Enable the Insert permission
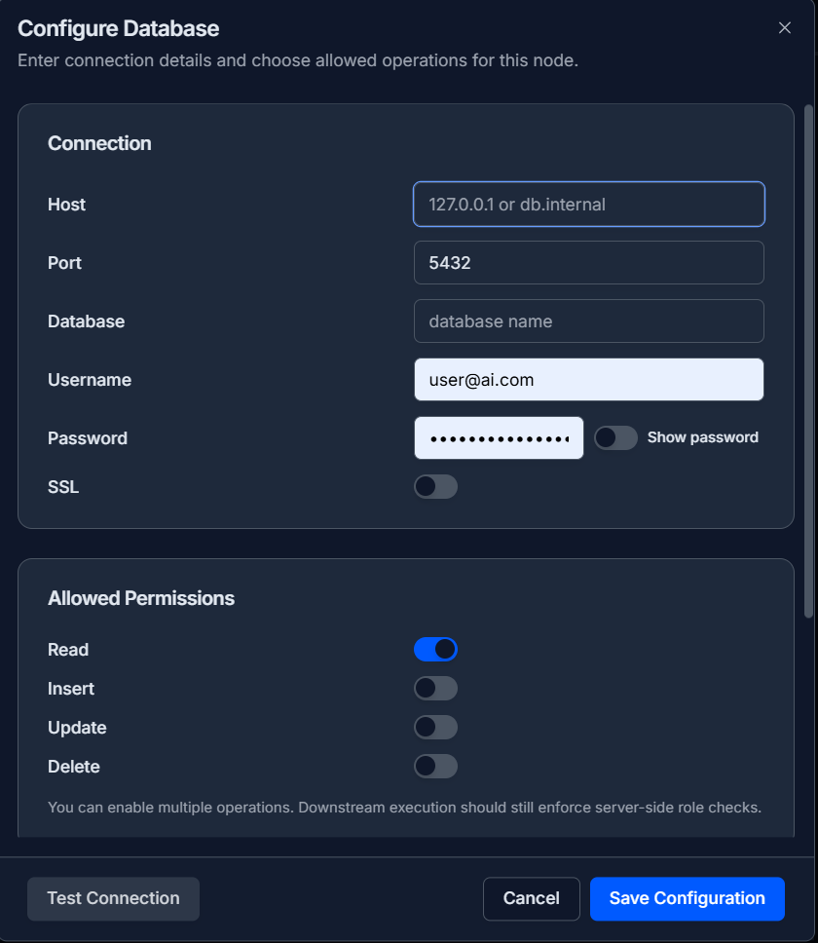 (x=435, y=688)
